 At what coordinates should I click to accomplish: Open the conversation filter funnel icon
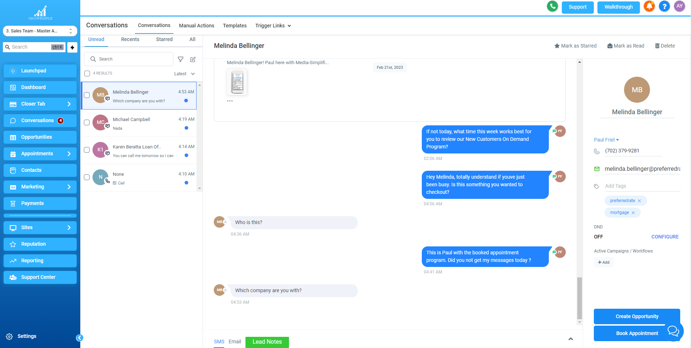(x=181, y=59)
